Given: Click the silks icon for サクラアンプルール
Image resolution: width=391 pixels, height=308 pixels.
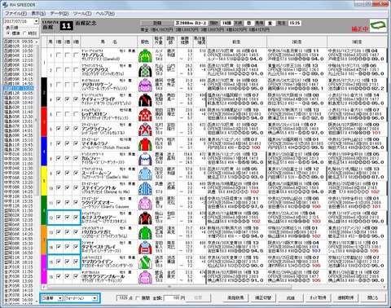Looking at the screenshot, I should [145, 276].
